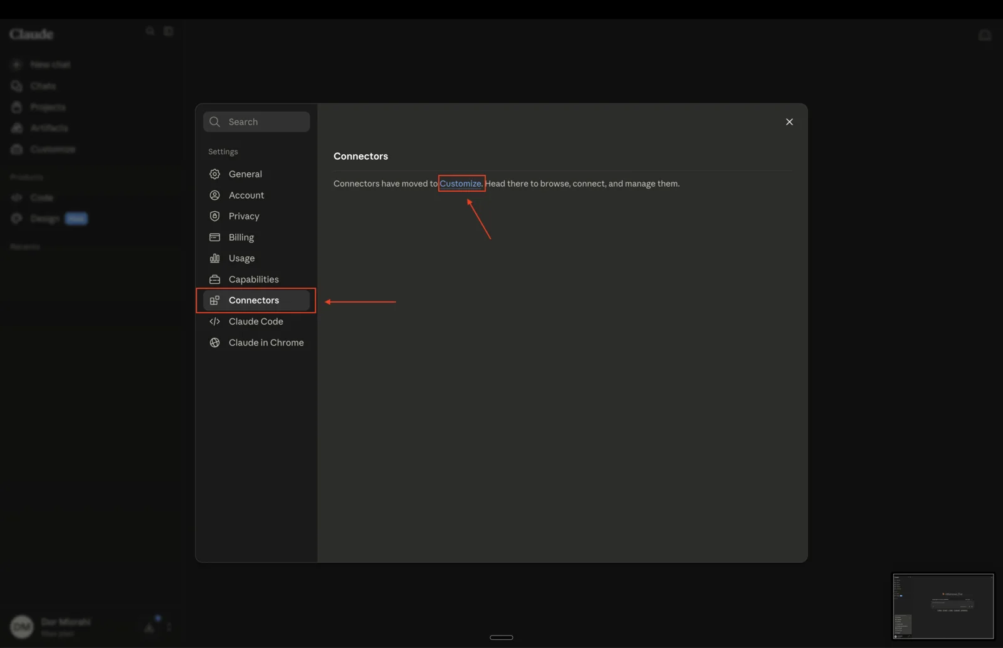Open Claude in Chrome settings
The image size is (1003, 648).
(256, 343)
